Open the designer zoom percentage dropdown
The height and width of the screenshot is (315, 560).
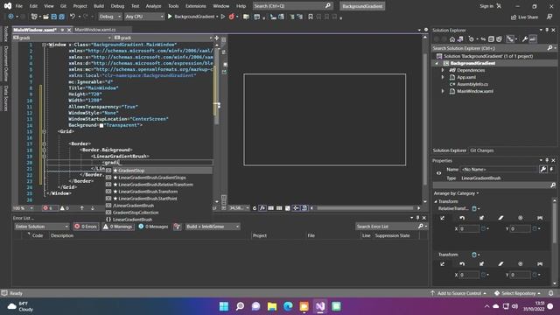239,208
